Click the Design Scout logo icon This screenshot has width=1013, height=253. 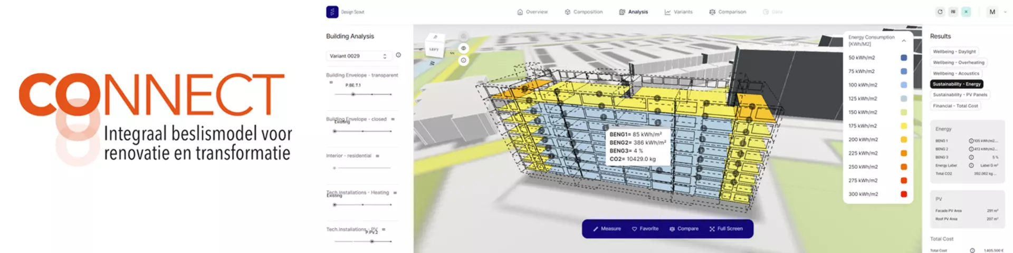click(332, 12)
